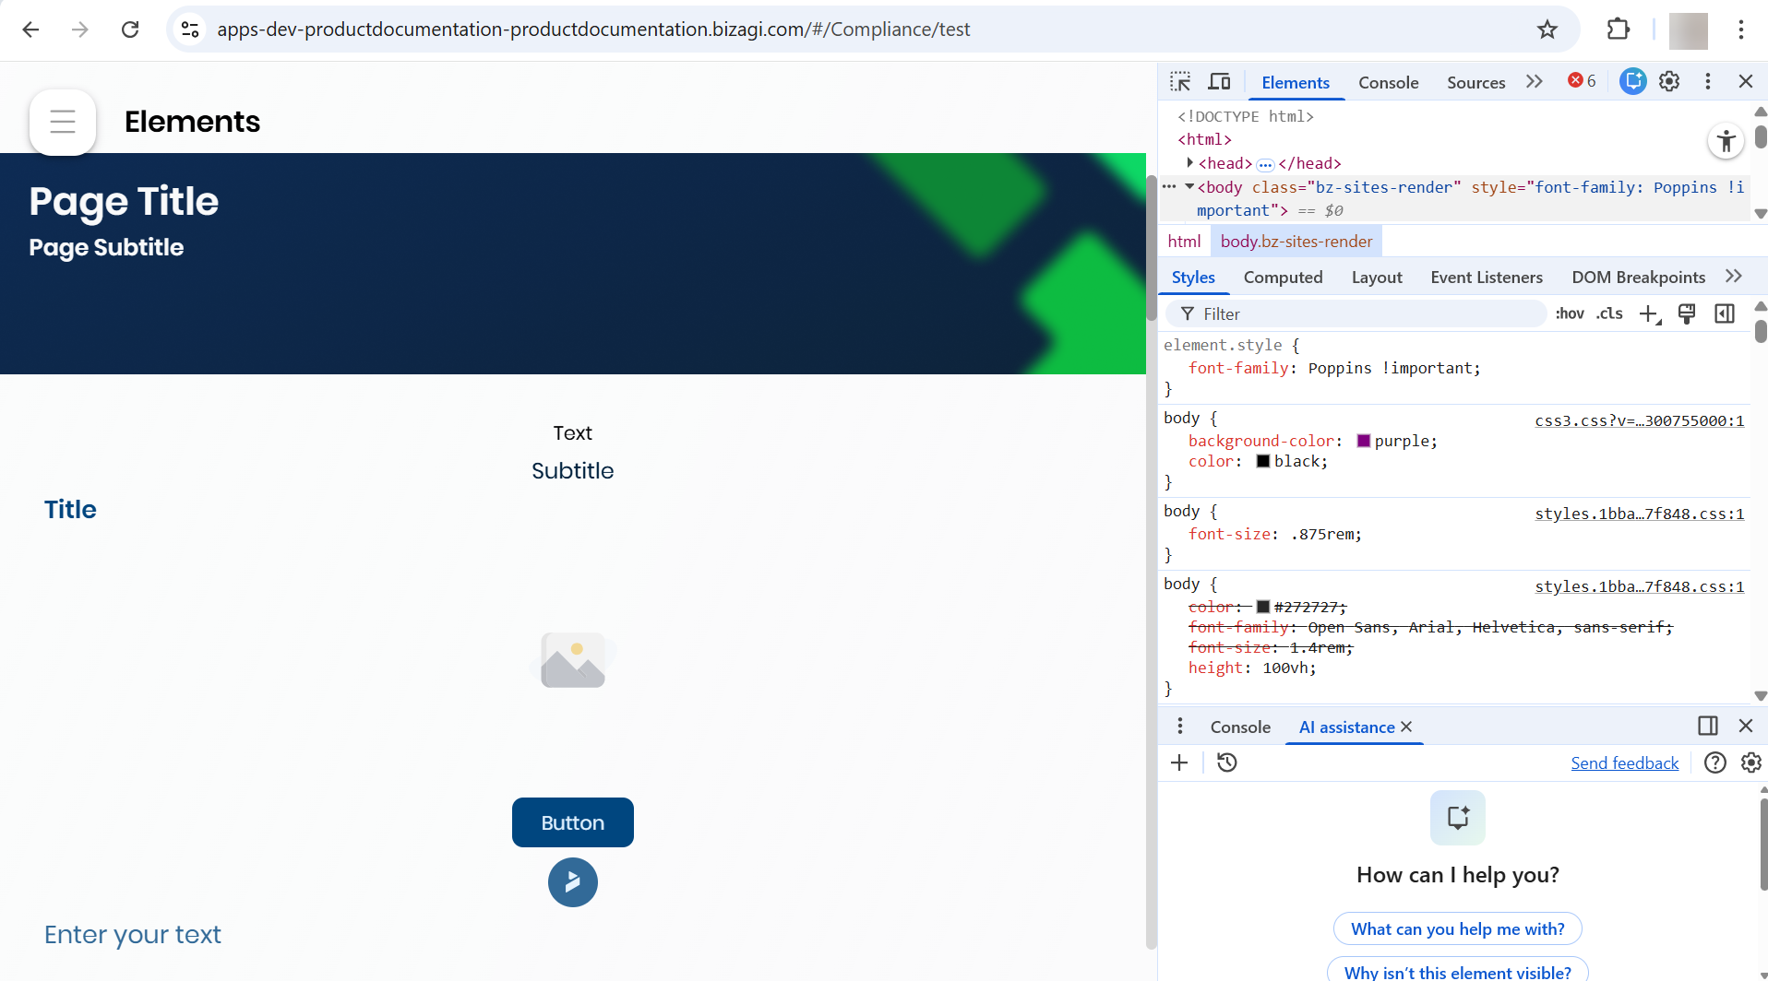This screenshot has height=981, width=1768.
Task: Click the accessibility widget icon
Action: 1726,141
